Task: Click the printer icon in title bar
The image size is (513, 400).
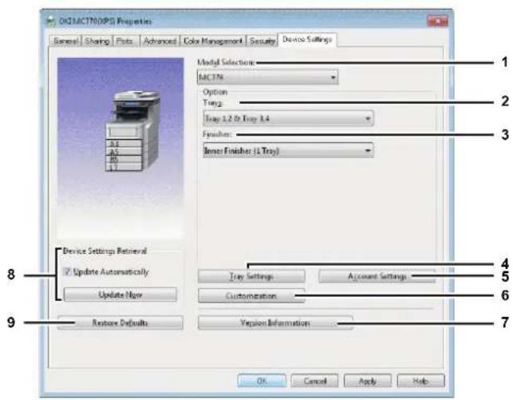Action: pyautogui.click(x=51, y=22)
